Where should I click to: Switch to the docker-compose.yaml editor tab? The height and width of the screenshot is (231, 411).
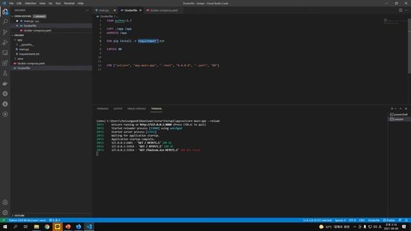point(164,10)
